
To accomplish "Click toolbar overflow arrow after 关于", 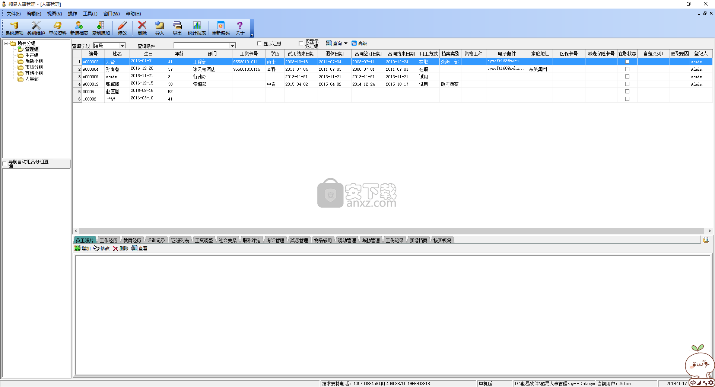I will (x=252, y=35).
